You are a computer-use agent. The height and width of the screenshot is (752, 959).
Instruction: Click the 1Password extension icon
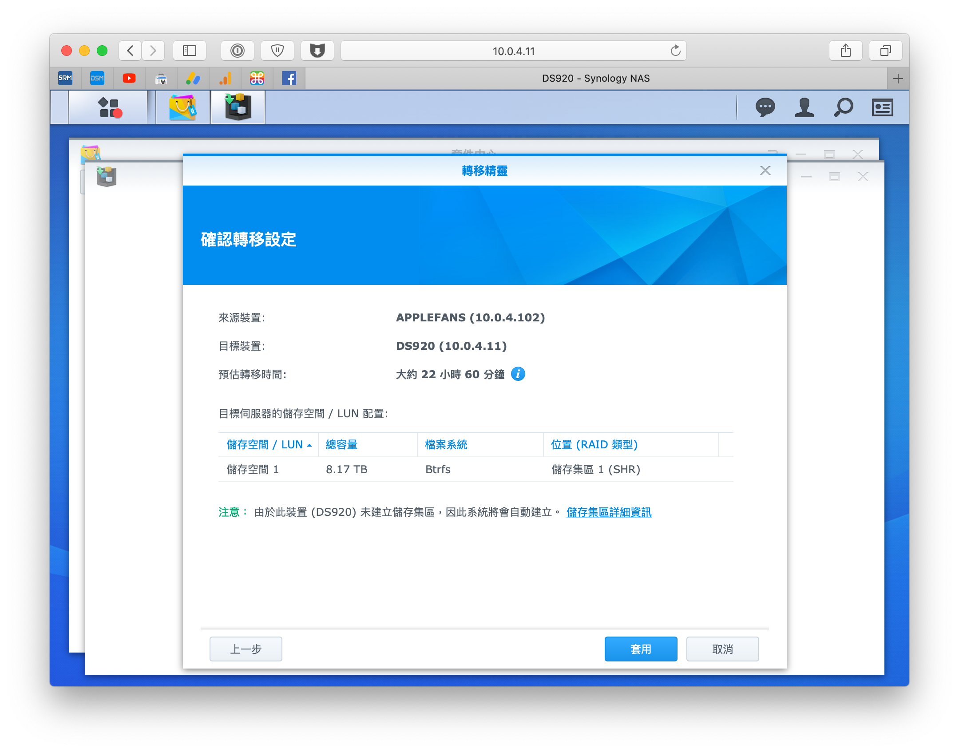[x=238, y=51]
